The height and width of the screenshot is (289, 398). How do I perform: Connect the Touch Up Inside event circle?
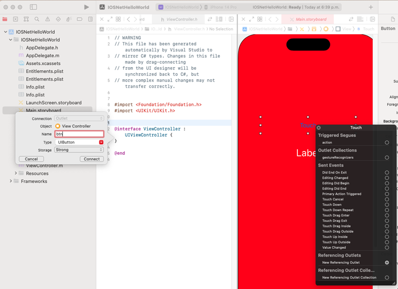pyautogui.click(x=387, y=236)
